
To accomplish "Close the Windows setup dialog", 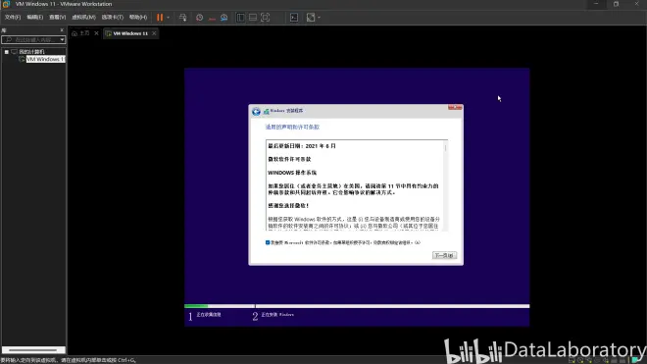I will 455,108.
